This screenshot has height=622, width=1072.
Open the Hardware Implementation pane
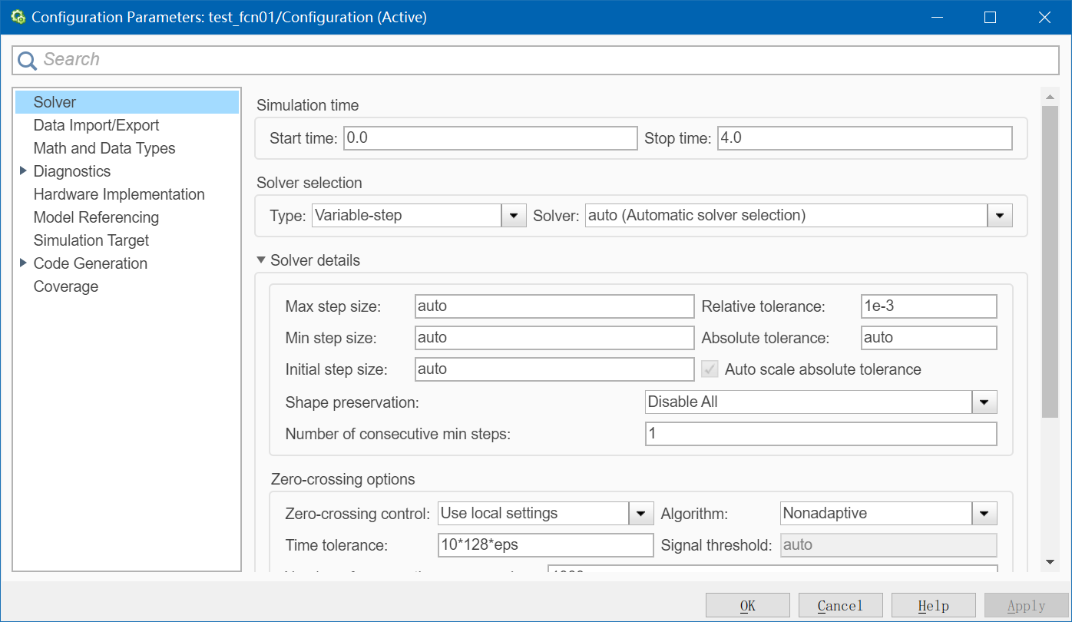119,194
